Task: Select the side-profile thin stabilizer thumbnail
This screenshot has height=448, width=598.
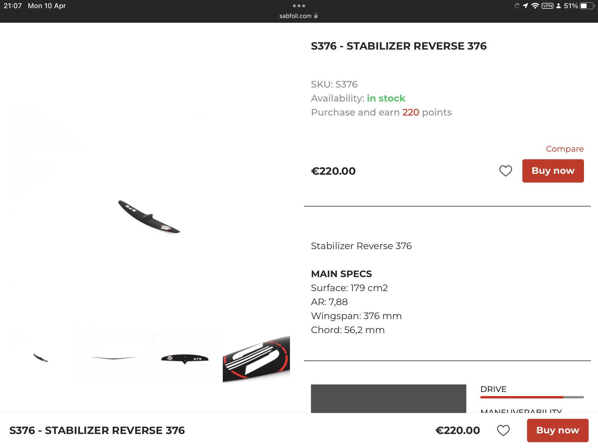Action: tap(114, 358)
